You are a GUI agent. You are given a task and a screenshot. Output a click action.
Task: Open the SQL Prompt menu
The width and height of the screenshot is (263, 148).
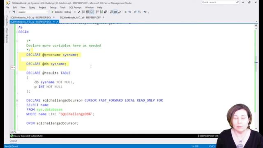click(75, 7)
